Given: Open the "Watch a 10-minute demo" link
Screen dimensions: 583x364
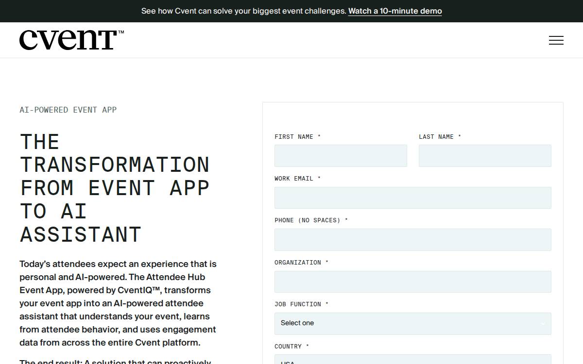Looking at the screenshot, I should (x=395, y=11).
